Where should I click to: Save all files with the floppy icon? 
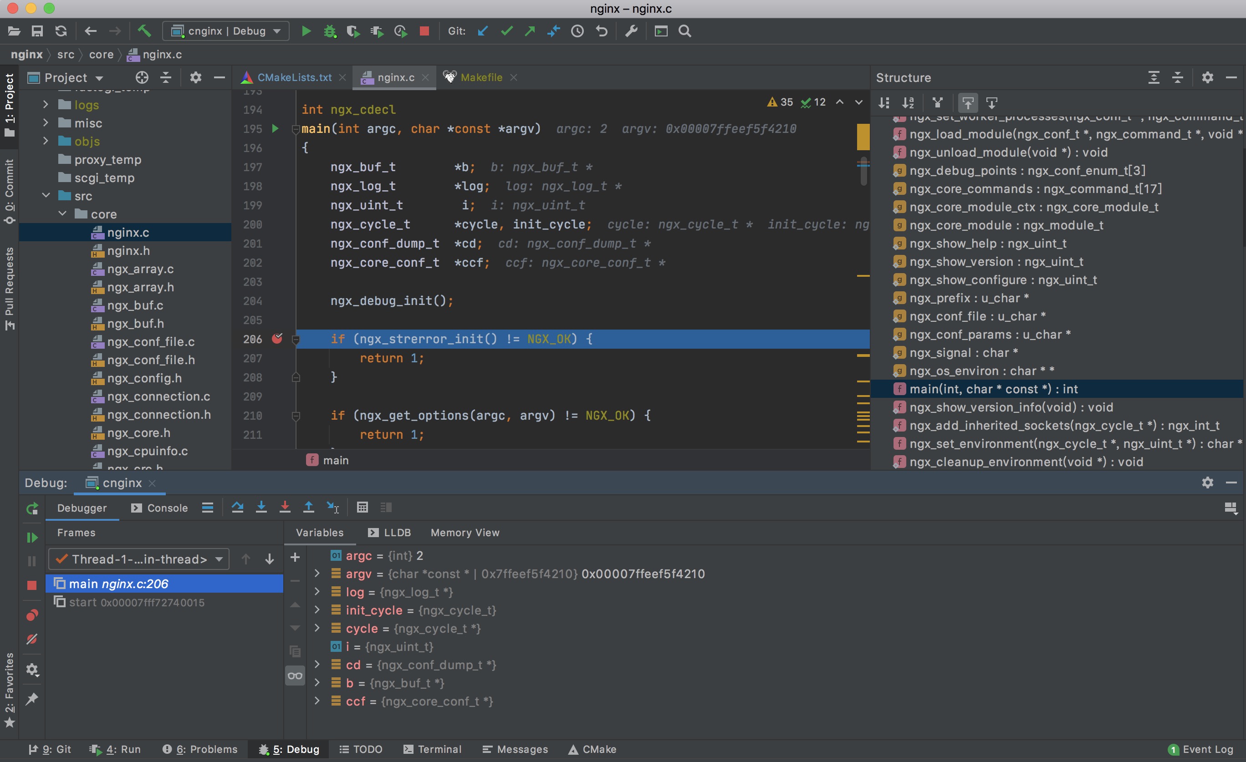pos(37,31)
